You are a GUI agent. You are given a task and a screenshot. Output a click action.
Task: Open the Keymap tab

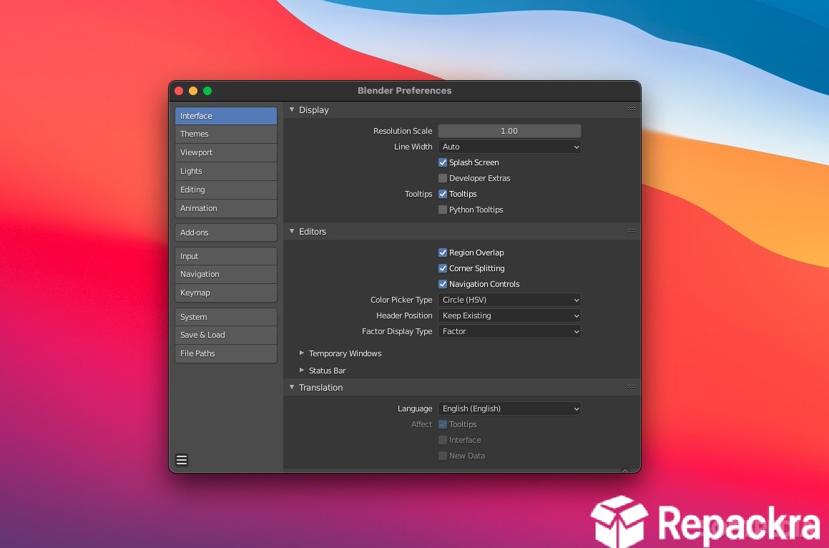226,293
